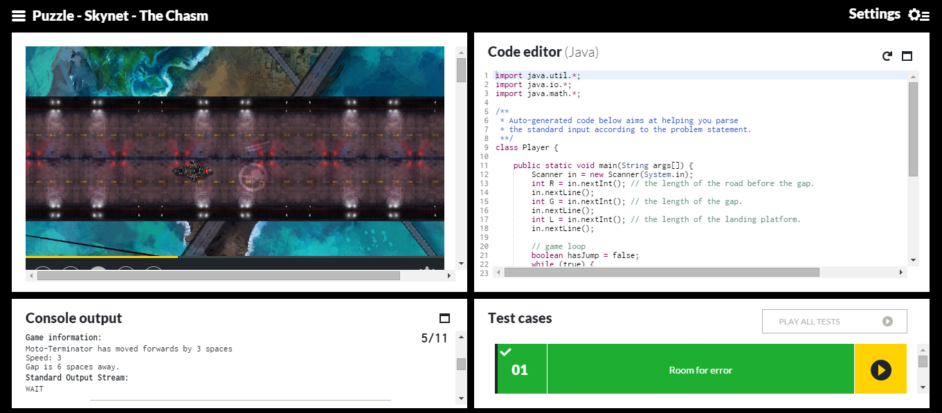Click the 'Gap is 6 spaces away.' console line
Viewport: 942px width, 413px height.
(73, 367)
